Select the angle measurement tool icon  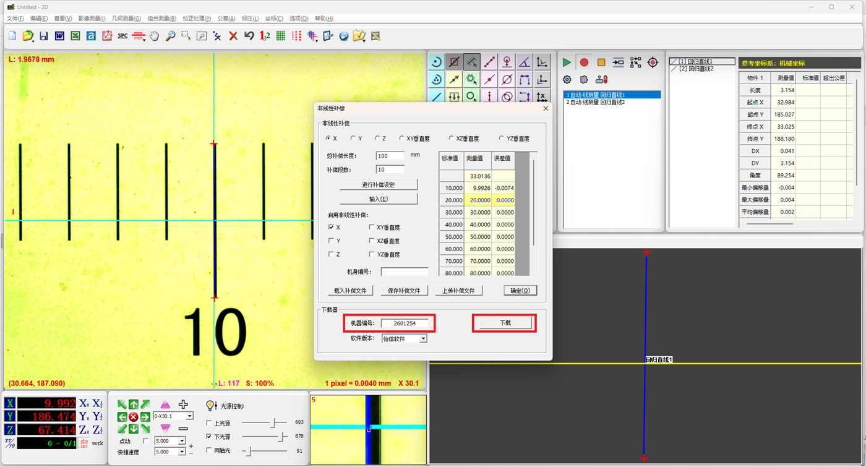[x=525, y=62]
